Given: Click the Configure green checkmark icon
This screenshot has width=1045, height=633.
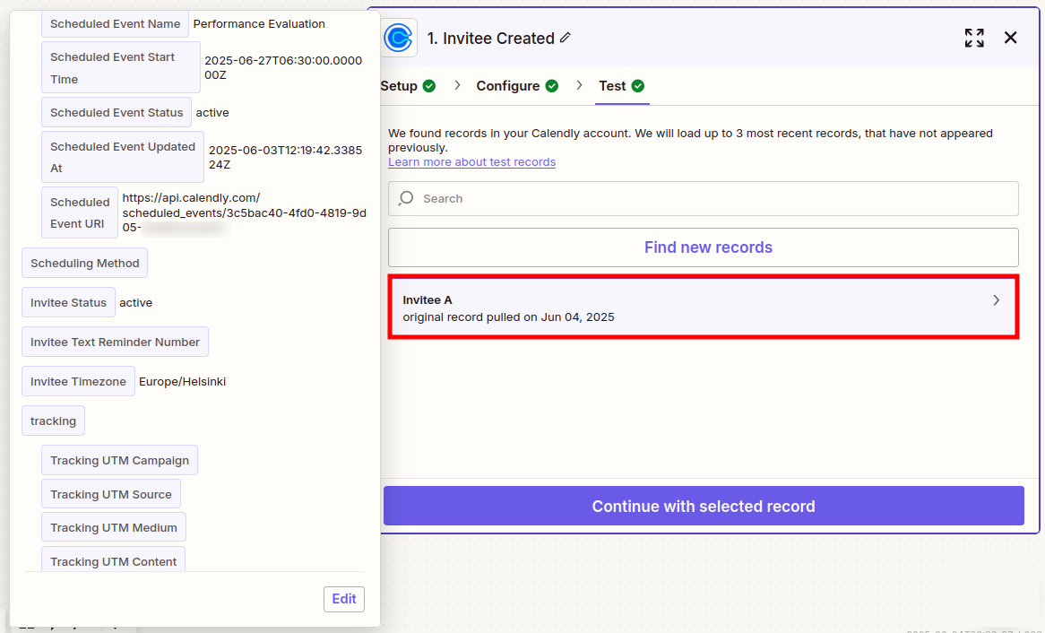Looking at the screenshot, I should (552, 86).
